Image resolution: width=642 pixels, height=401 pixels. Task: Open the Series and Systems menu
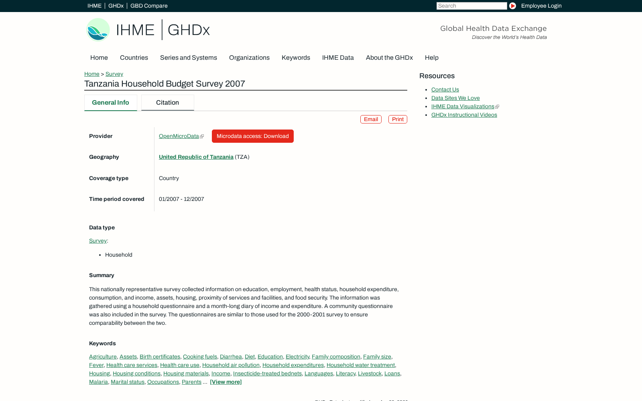[x=189, y=58]
